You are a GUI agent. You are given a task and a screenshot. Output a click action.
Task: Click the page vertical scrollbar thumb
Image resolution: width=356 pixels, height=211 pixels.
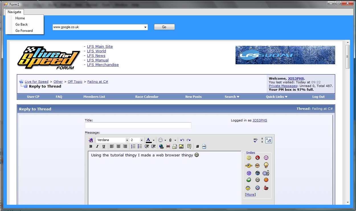(348, 57)
